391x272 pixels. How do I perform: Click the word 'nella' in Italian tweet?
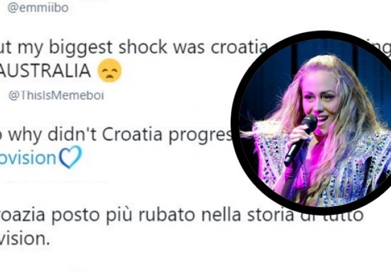(221, 215)
